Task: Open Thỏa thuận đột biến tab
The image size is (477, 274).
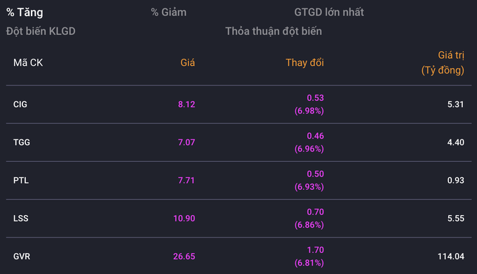Action: pos(274,32)
